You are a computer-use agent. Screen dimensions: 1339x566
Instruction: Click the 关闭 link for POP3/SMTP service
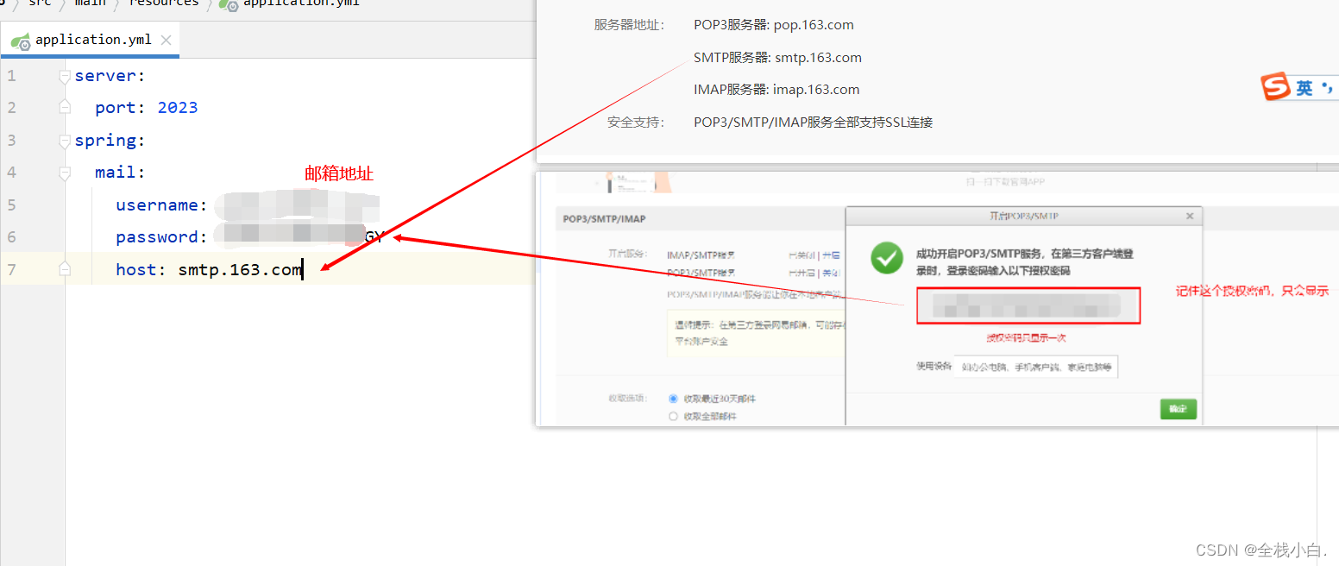[832, 273]
